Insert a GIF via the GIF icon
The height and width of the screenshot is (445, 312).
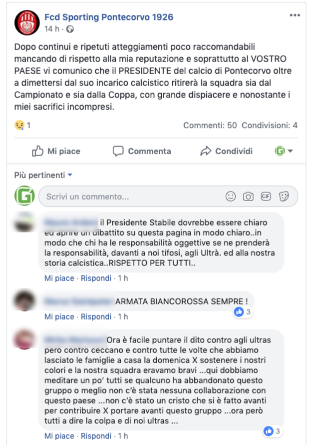pos(266,196)
